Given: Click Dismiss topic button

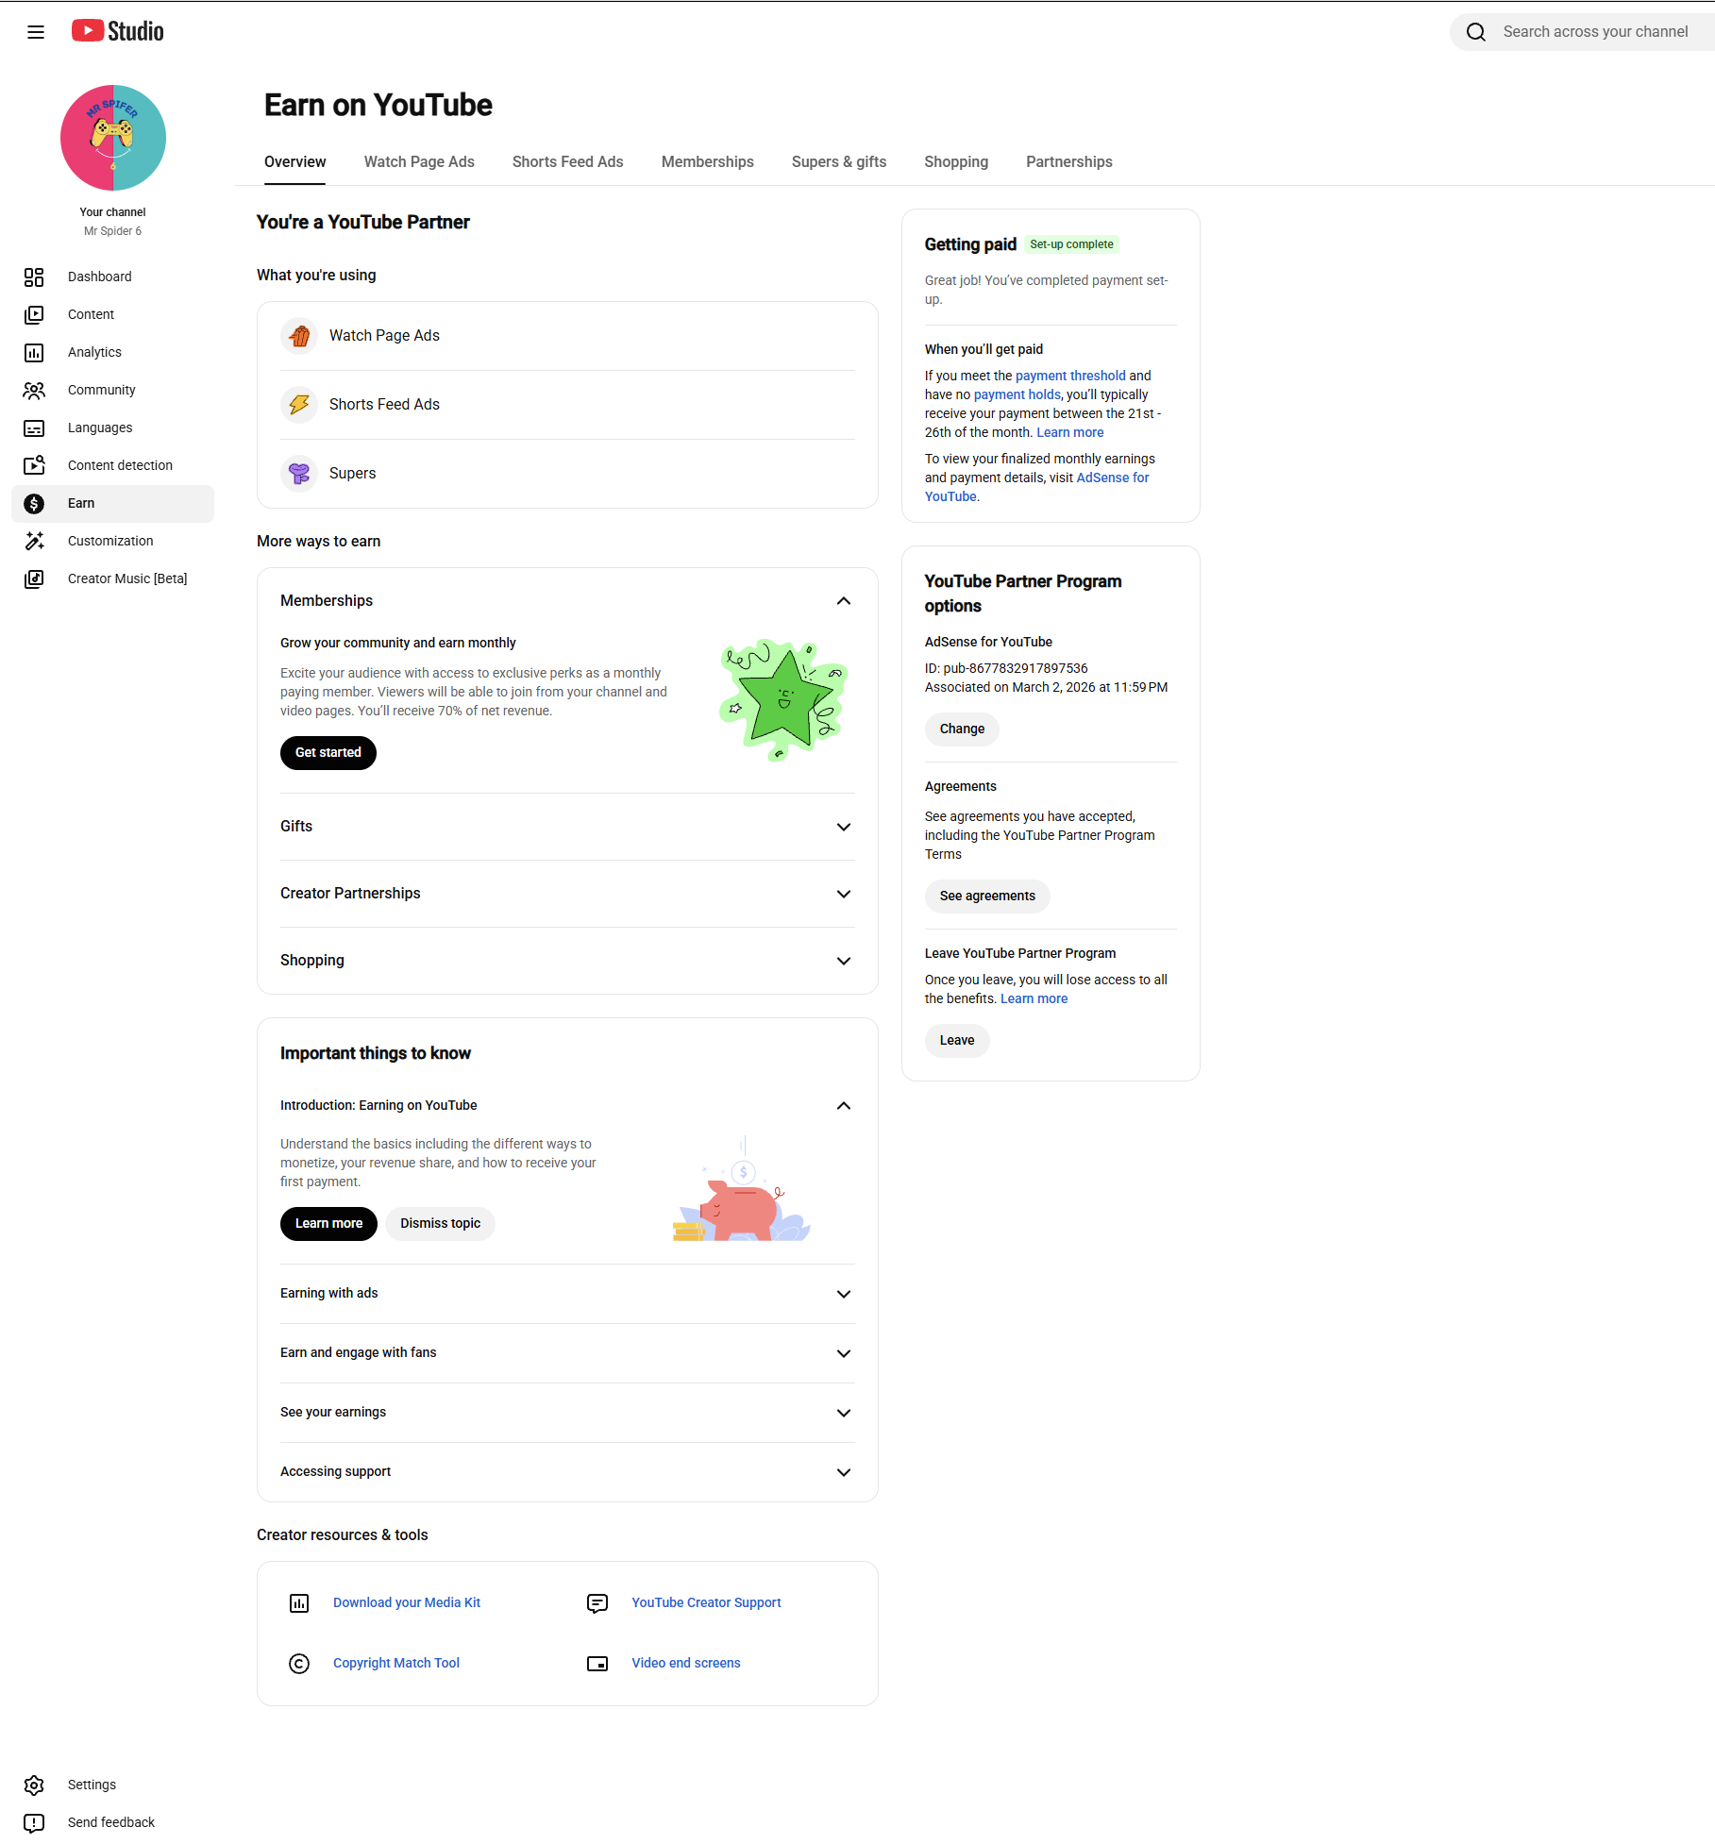Looking at the screenshot, I should point(440,1224).
